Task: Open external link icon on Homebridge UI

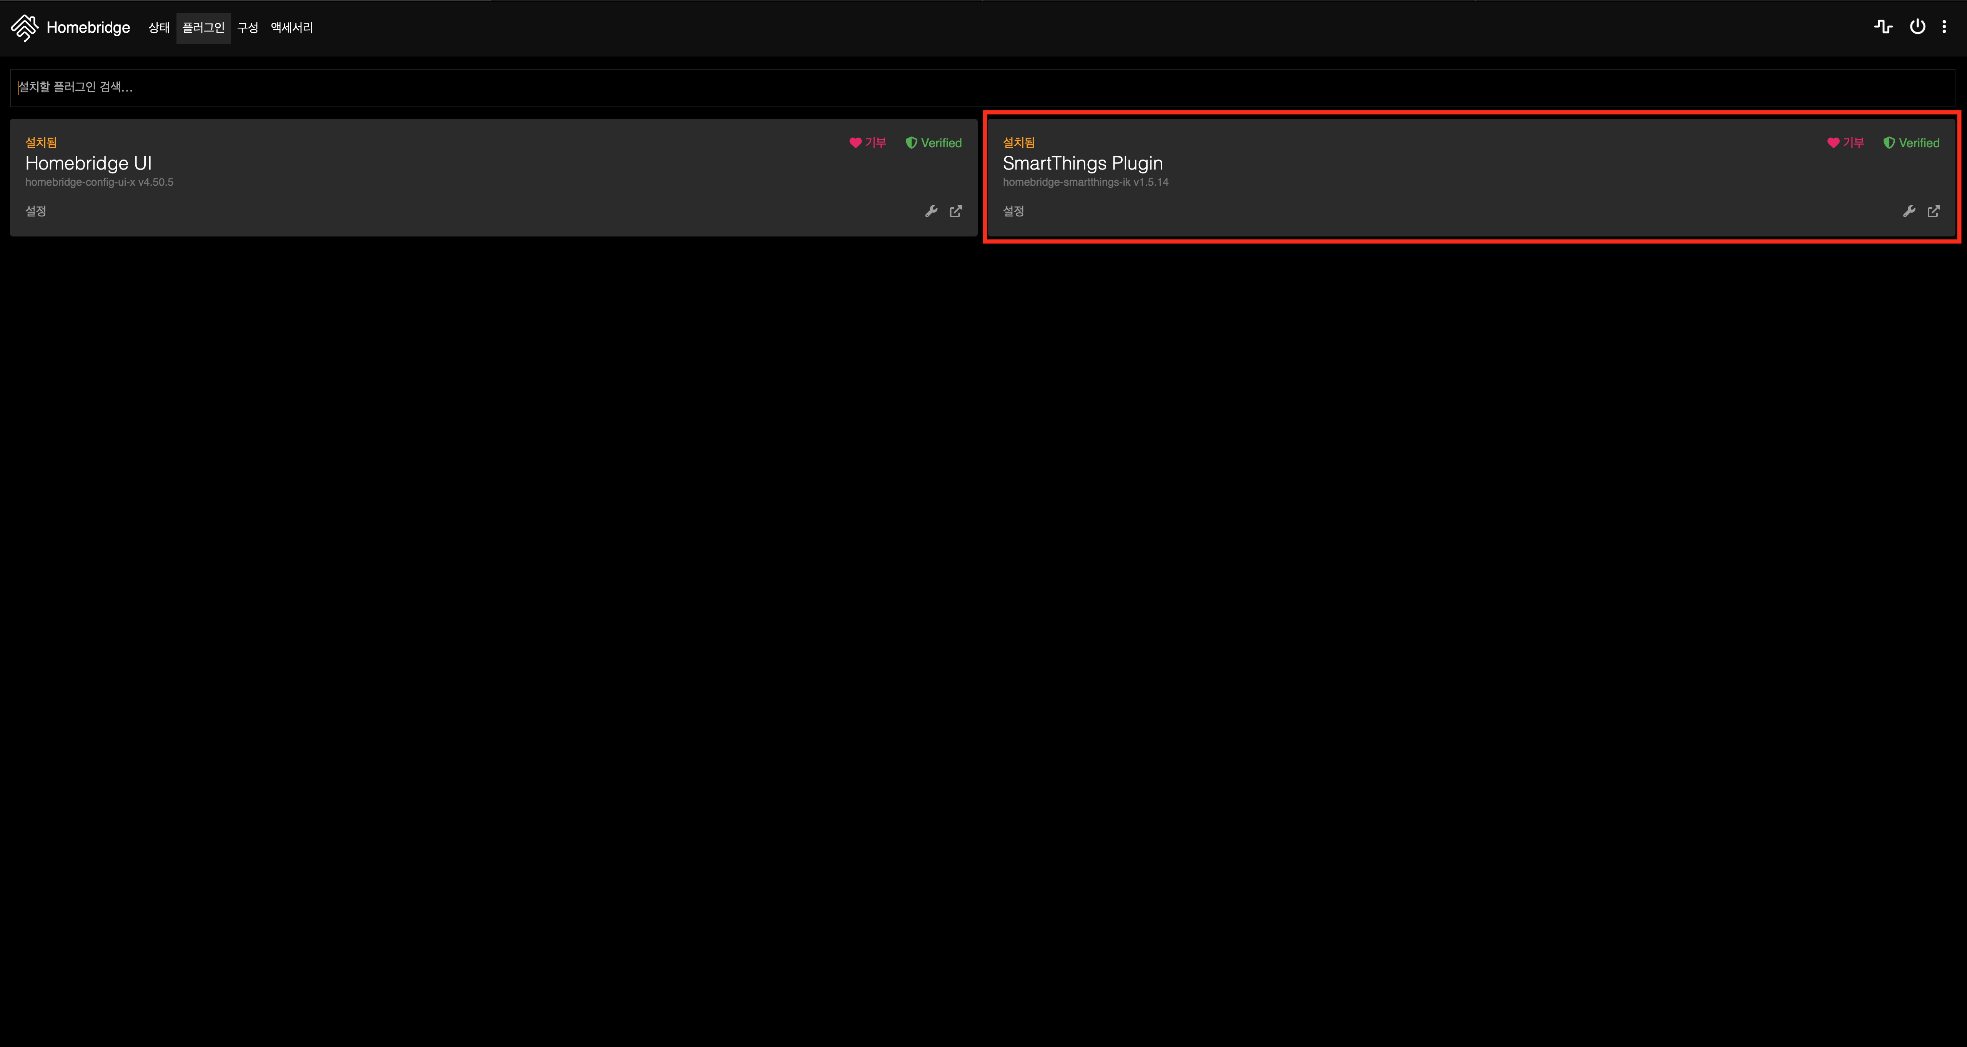Action: [956, 211]
